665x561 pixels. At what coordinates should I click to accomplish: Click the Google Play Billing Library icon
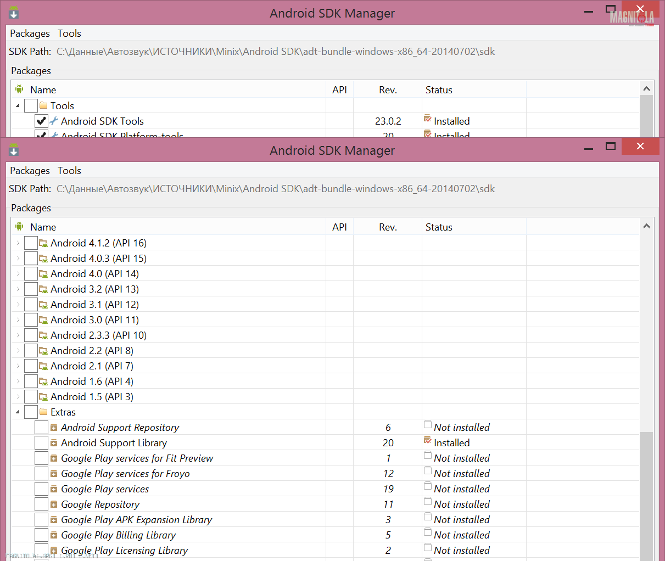click(54, 535)
